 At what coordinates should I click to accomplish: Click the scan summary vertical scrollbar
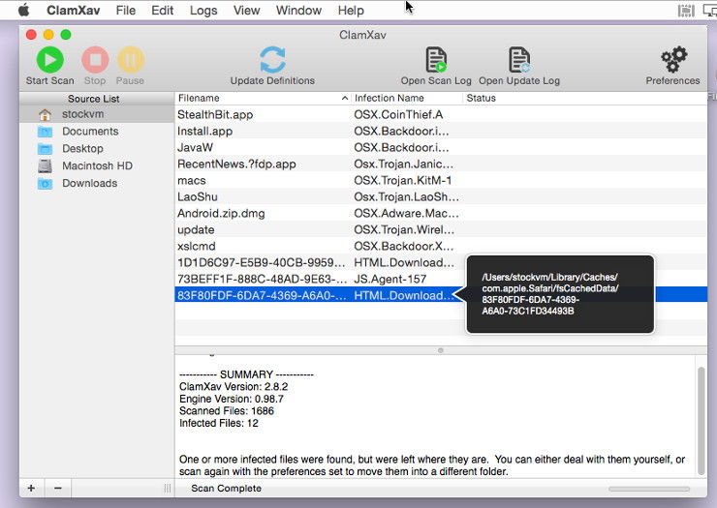click(x=701, y=420)
